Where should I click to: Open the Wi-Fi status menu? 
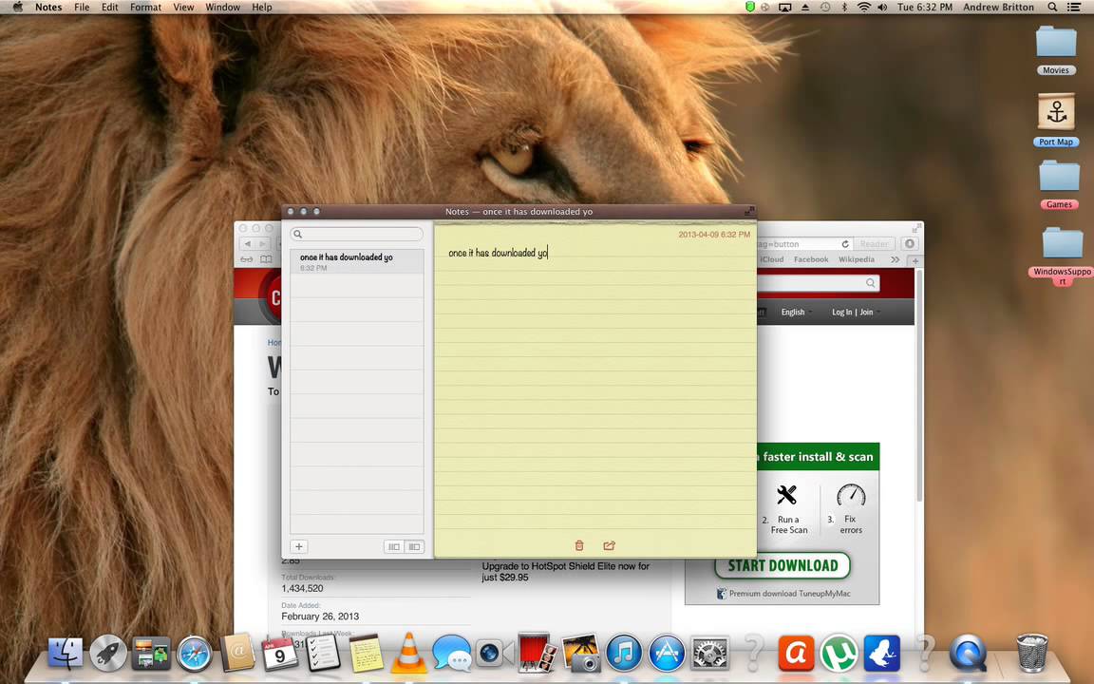(863, 7)
